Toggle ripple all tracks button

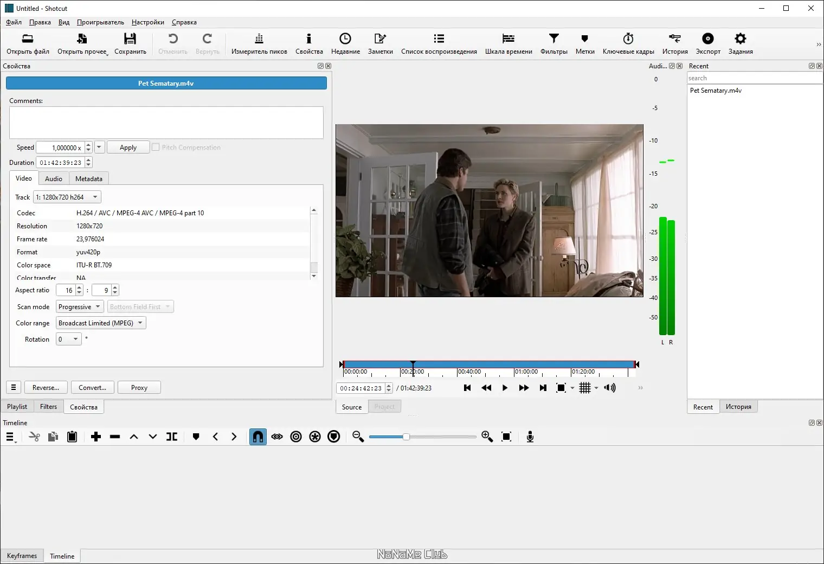pyautogui.click(x=315, y=437)
